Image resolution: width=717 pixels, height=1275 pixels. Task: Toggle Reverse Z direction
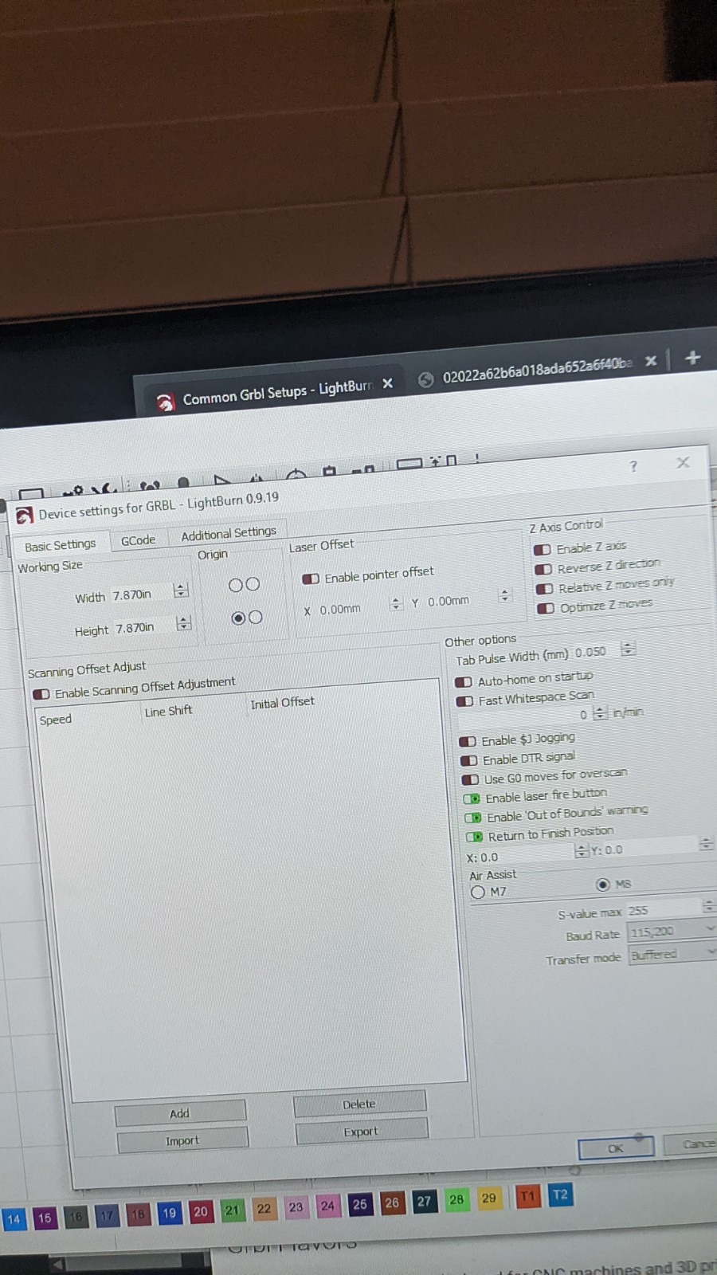543,569
